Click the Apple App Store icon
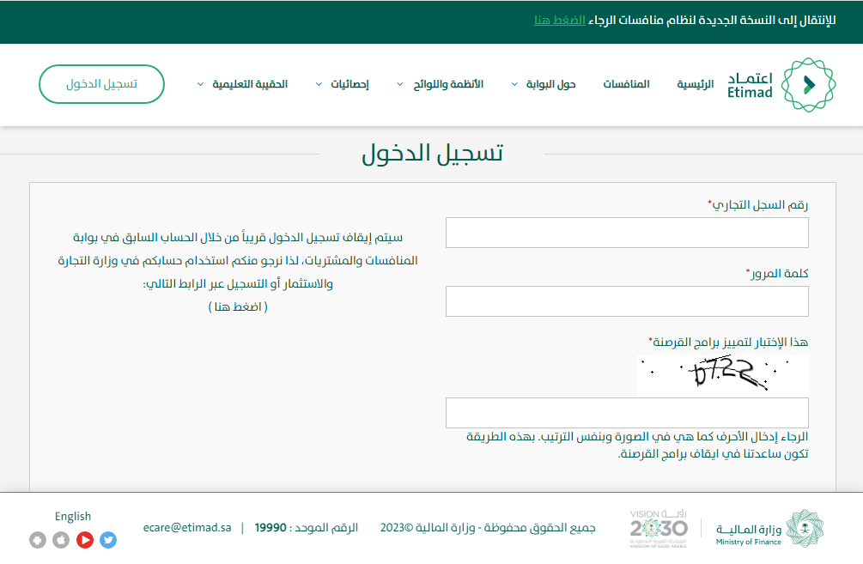 tap(61, 540)
